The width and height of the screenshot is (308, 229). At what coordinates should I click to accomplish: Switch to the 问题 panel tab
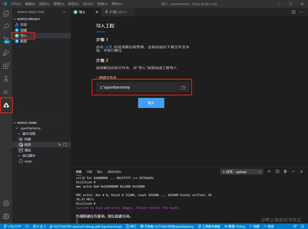[x=89, y=172]
